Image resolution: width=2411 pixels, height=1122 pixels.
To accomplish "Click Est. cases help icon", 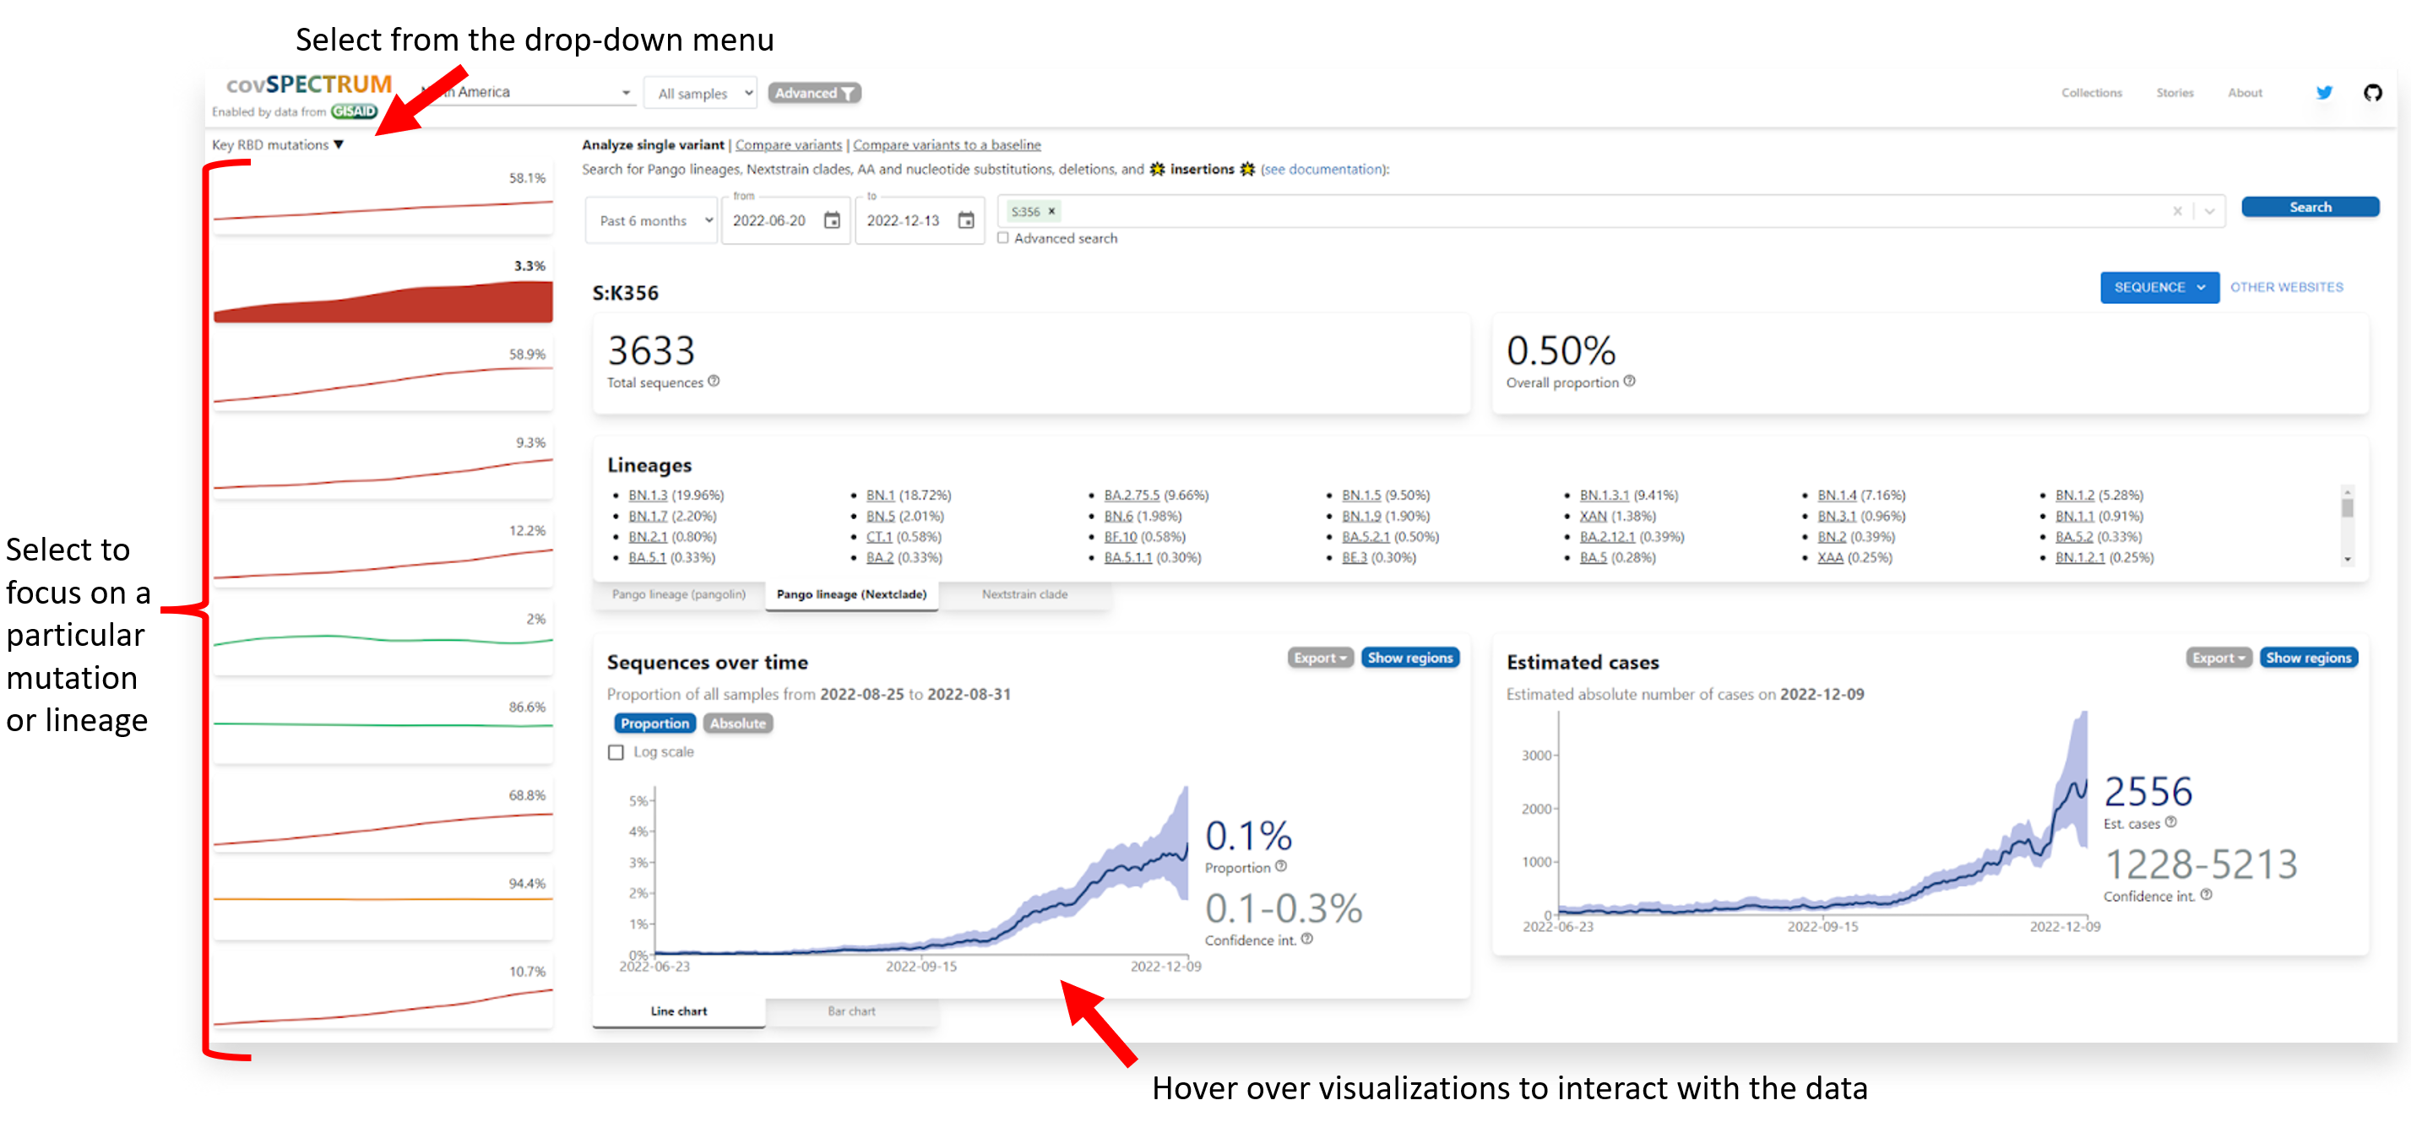I will click(2171, 822).
